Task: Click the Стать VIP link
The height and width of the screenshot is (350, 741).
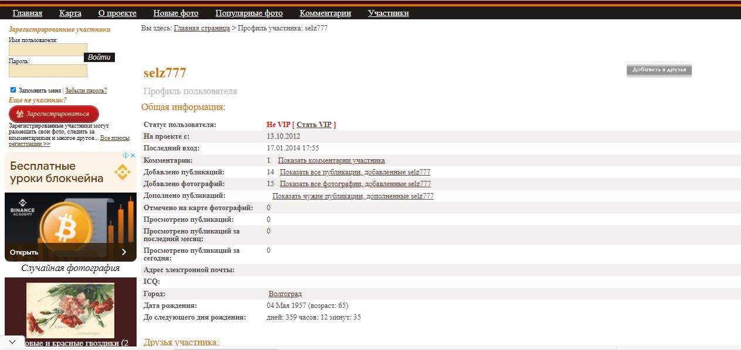Action: pyautogui.click(x=314, y=125)
